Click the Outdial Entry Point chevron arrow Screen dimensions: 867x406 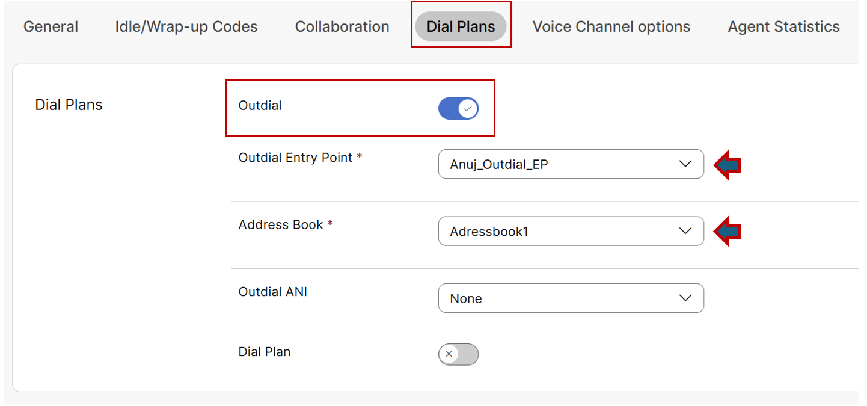[685, 164]
